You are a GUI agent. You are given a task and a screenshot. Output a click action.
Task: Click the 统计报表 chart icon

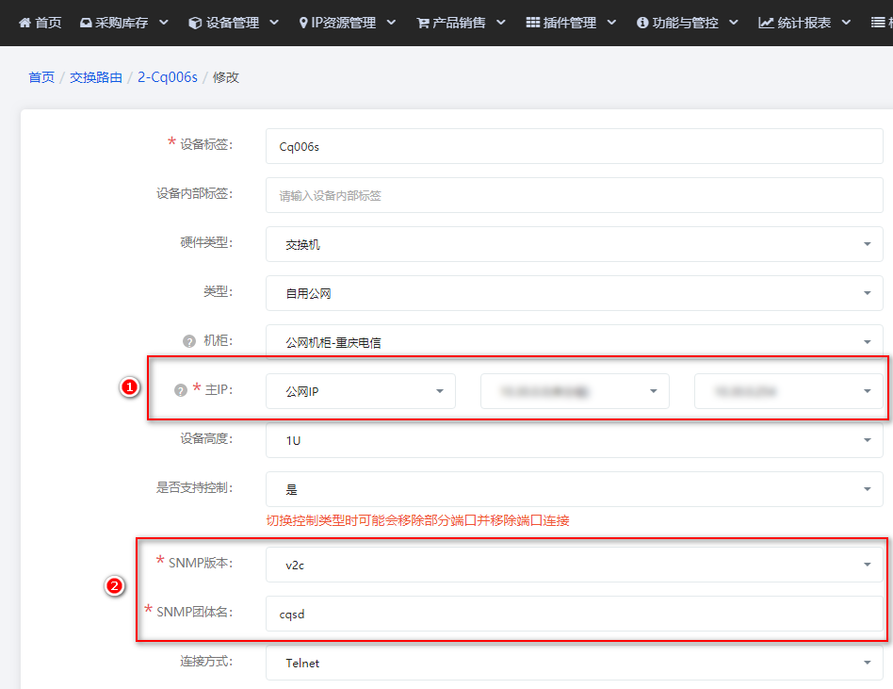tap(766, 23)
